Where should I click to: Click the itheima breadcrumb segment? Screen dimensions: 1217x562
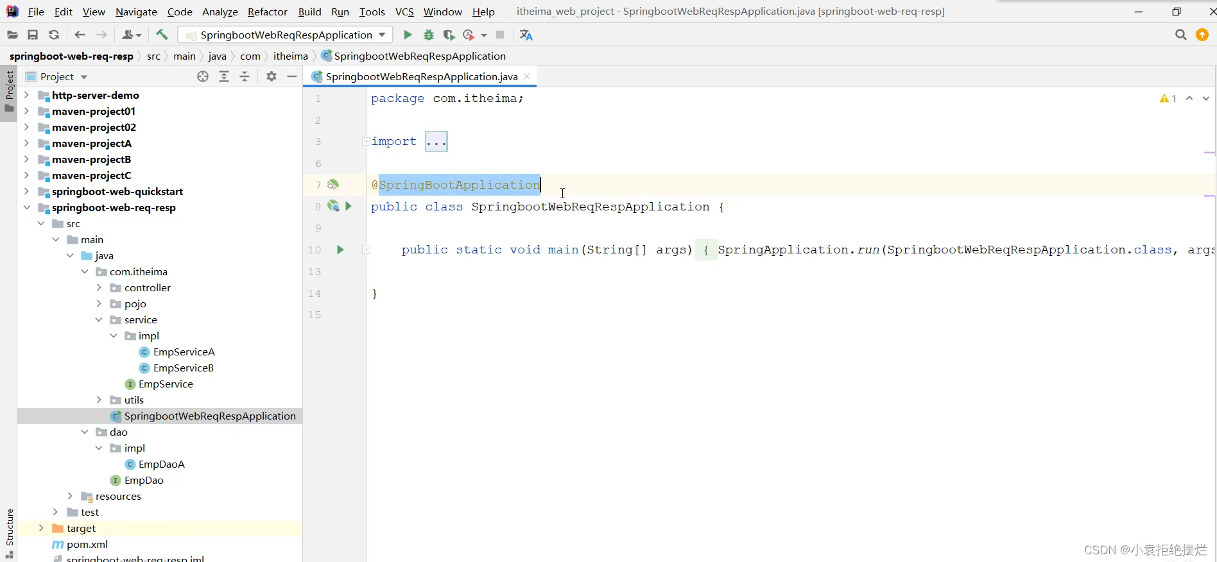291,56
